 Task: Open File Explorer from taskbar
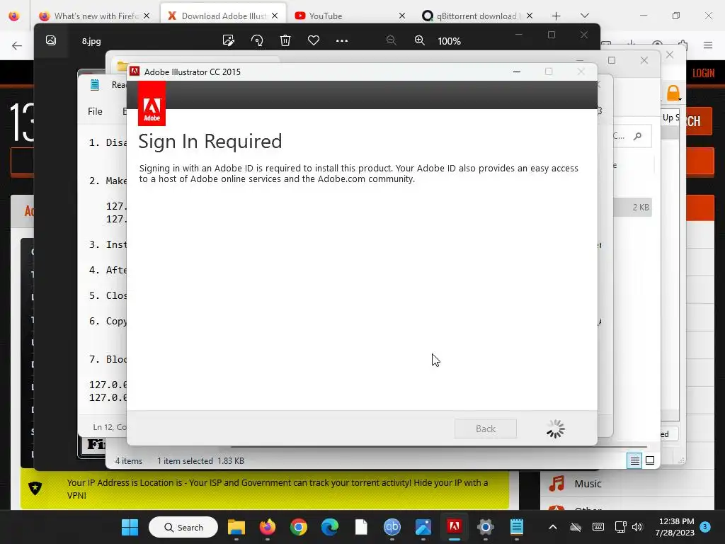[x=236, y=527]
